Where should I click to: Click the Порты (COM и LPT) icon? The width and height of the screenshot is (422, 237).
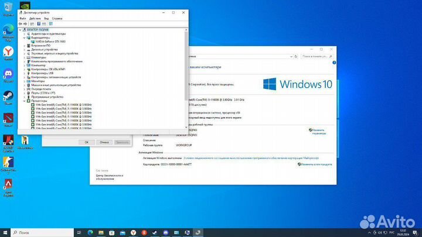(29, 93)
